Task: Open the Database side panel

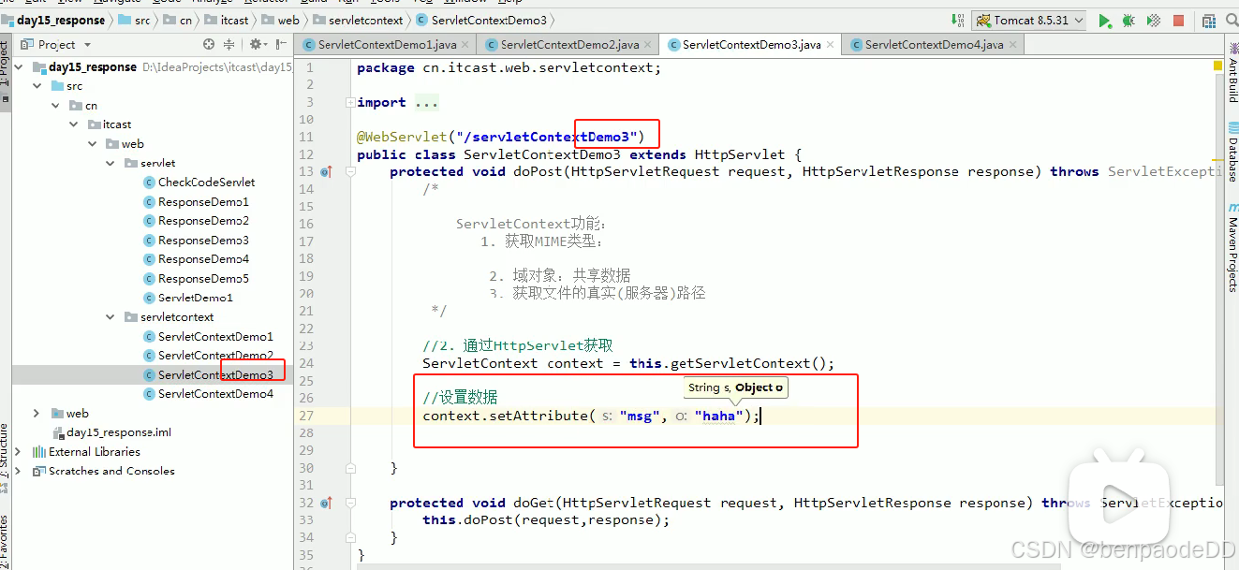Action: pyautogui.click(x=1232, y=152)
